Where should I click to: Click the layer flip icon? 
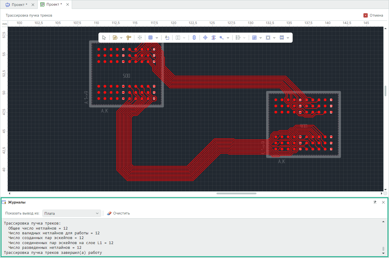(213, 38)
